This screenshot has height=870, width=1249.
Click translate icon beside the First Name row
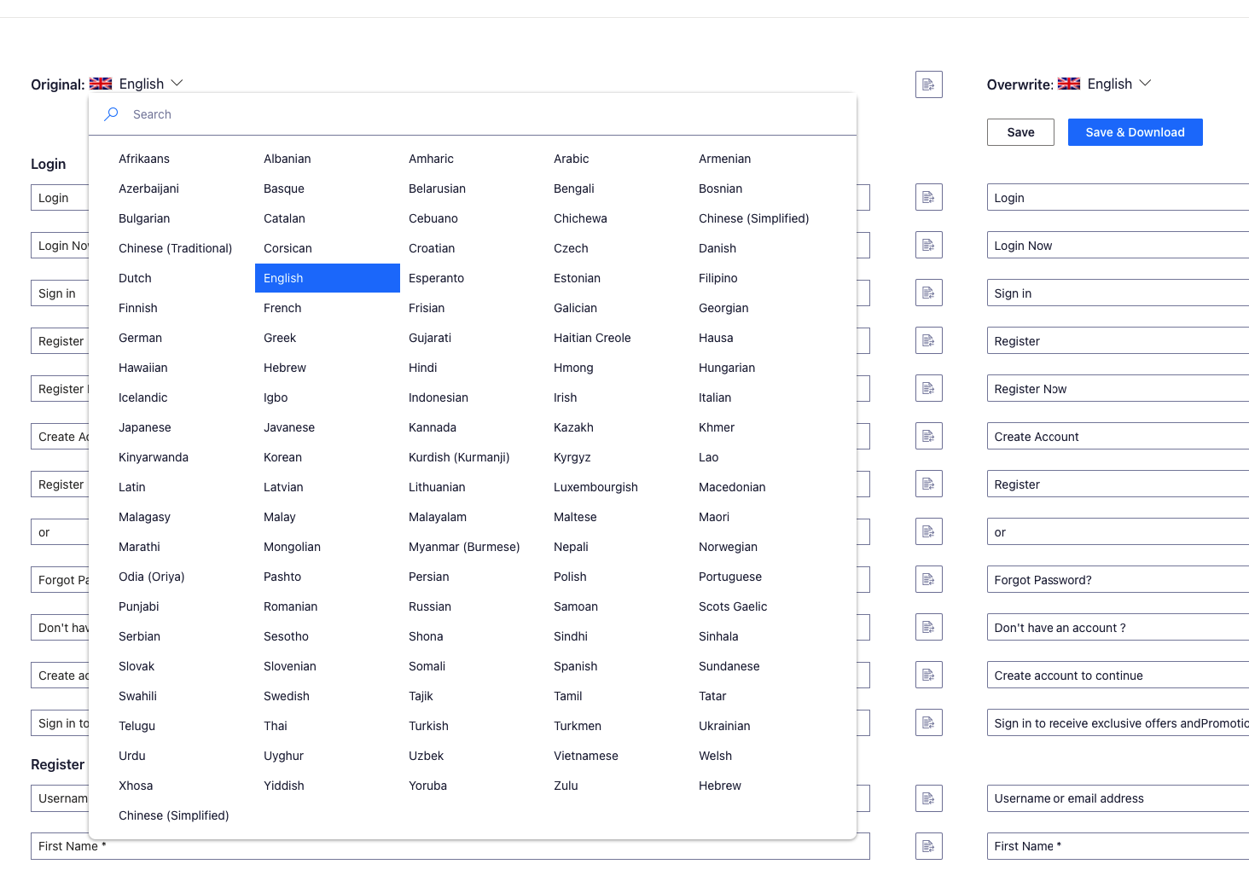coord(929,846)
